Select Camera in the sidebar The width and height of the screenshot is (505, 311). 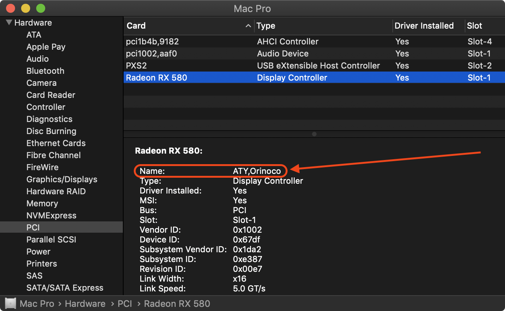(41, 83)
